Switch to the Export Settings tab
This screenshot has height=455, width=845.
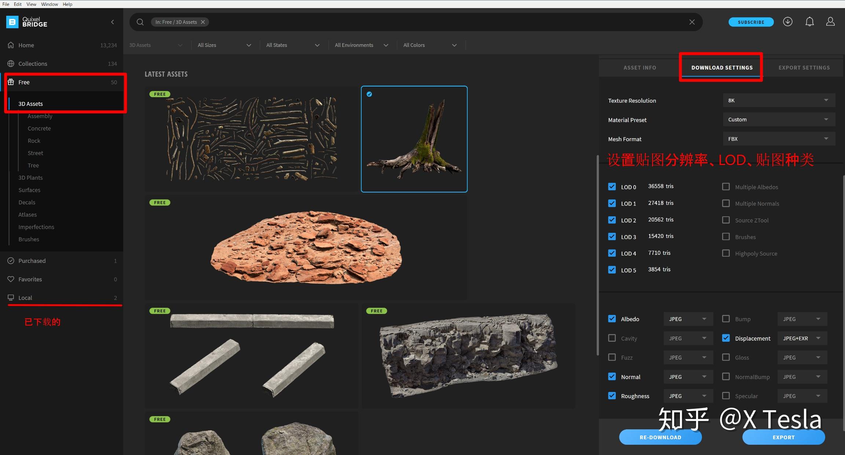804,68
